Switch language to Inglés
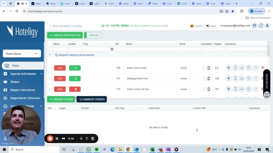 (x=211, y=26)
